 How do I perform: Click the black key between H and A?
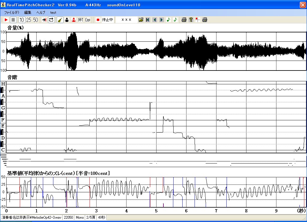pos(2,90)
